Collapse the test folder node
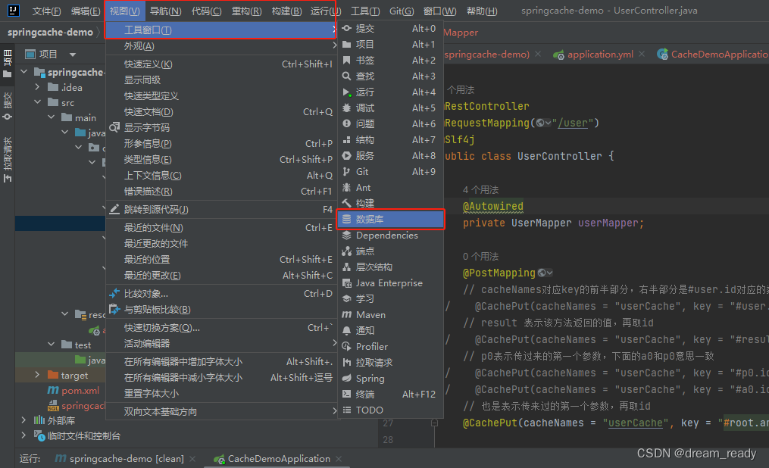769x468 pixels. 51,345
